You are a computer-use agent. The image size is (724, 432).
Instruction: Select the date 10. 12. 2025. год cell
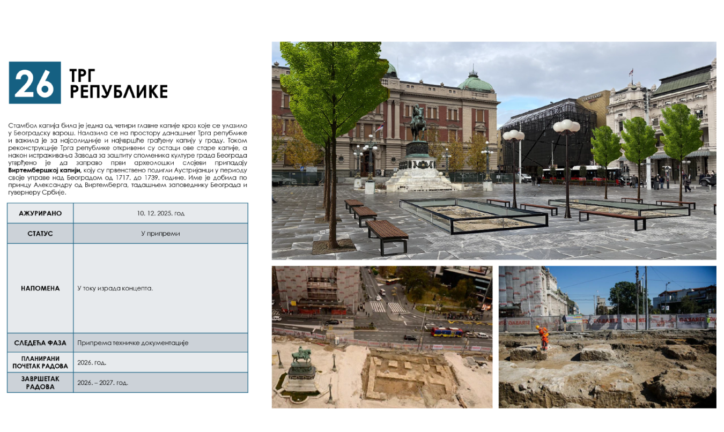click(x=160, y=213)
